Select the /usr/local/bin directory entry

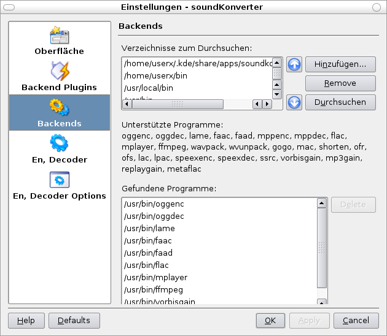(197, 88)
